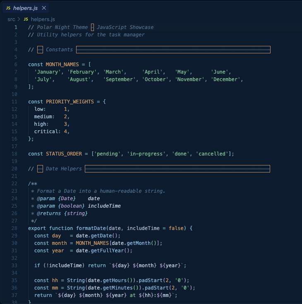Click the 'false' default value

(176, 228)
